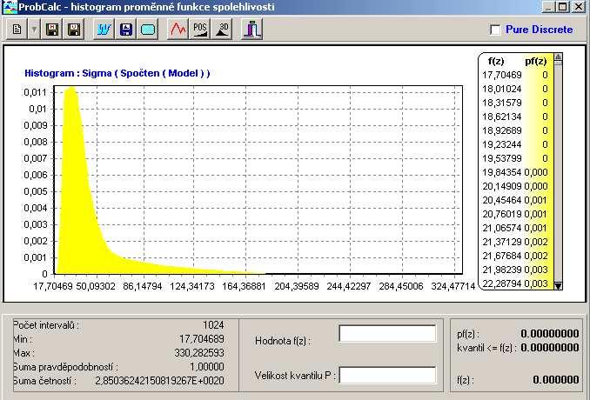590x400 pixels.
Task: Select the table row 18,01024
Action: click(x=515, y=89)
